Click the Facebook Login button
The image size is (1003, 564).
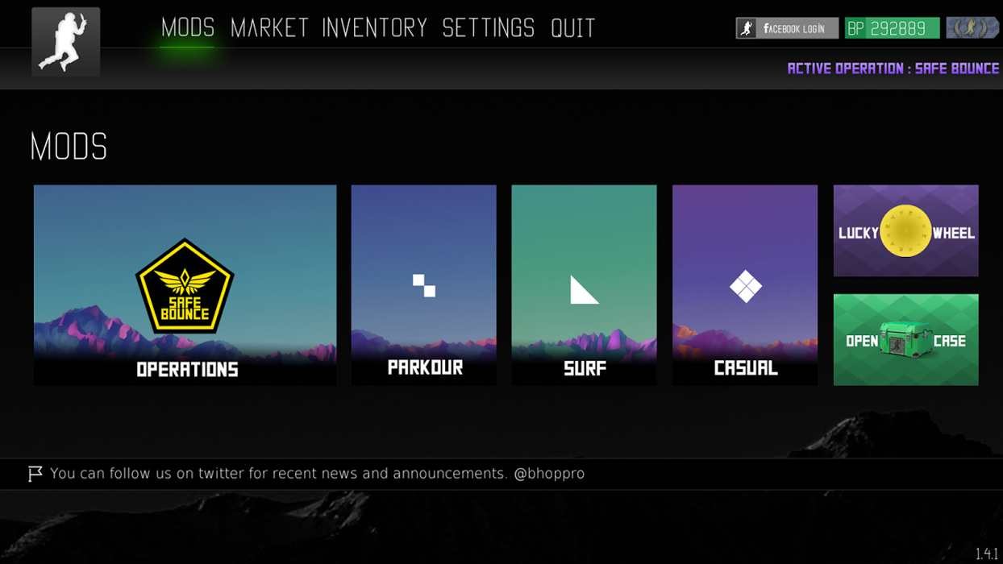point(787,28)
